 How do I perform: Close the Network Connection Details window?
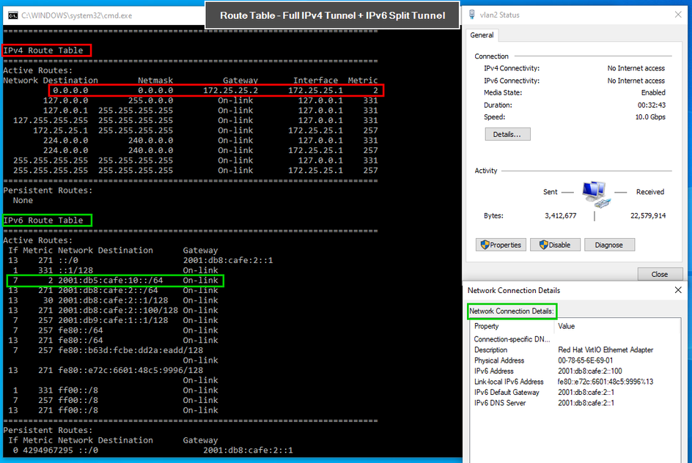click(678, 290)
